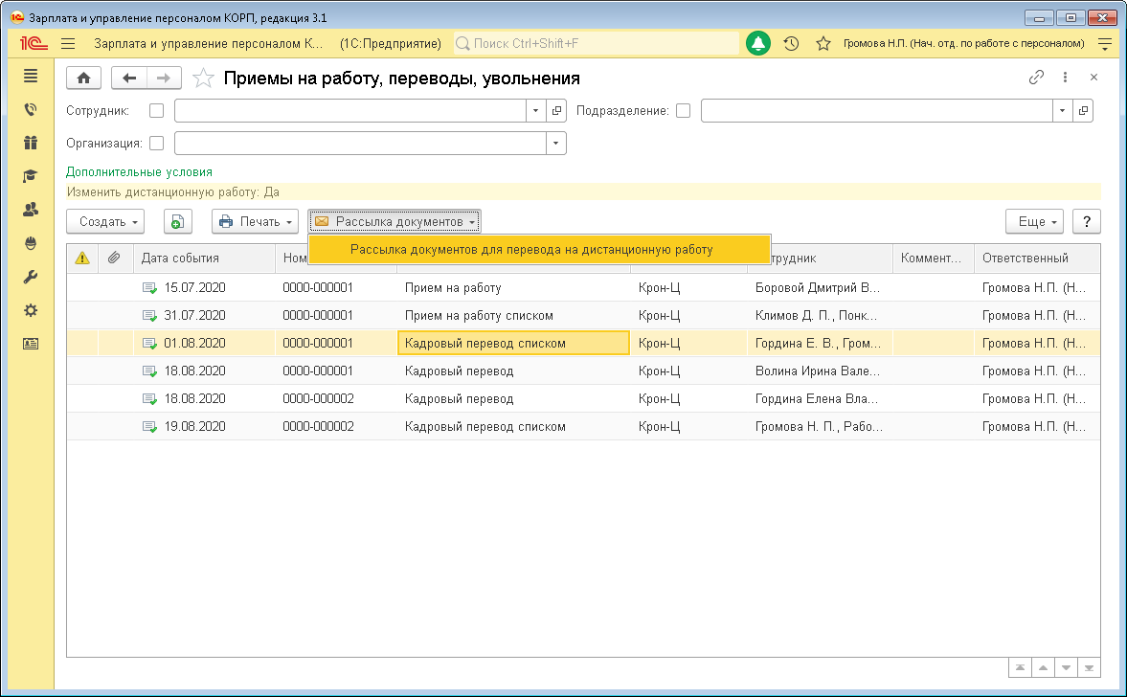Screen dimensions: 1127x697
Task: Select Рассылка документов для перевода на дистанционную работу
Action: click(x=531, y=250)
